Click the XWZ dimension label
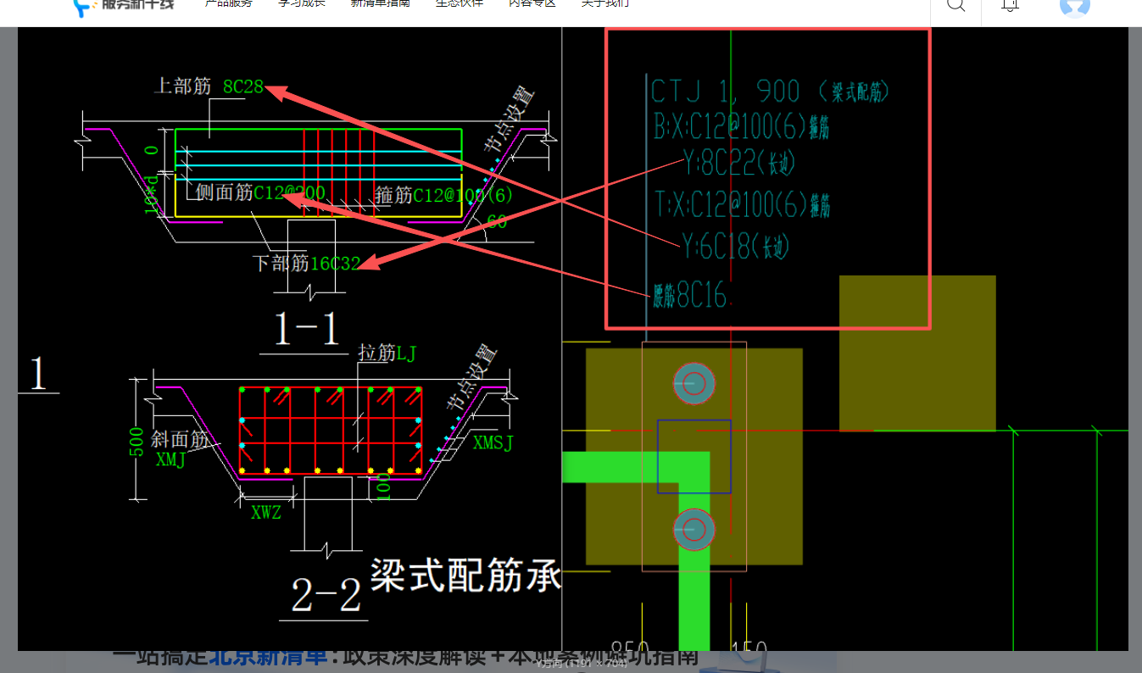This screenshot has height=673, width=1142. (x=265, y=512)
